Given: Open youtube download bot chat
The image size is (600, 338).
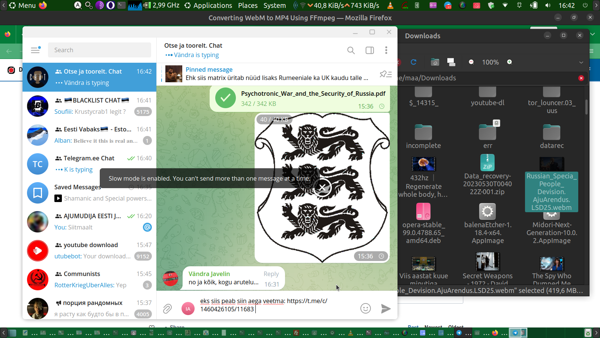Looking at the screenshot, I should (x=89, y=250).
